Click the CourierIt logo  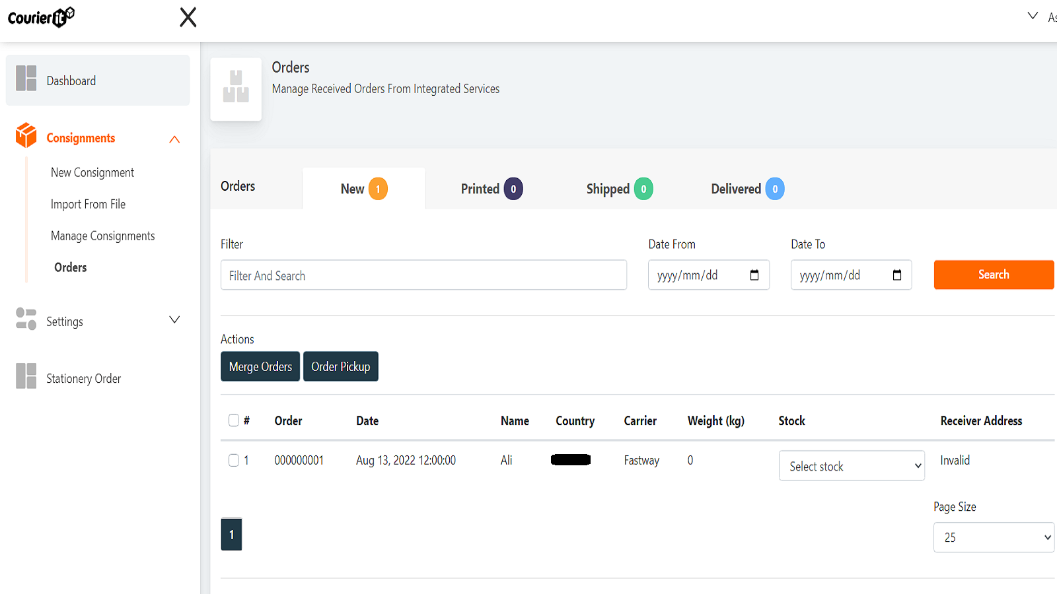click(x=41, y=17)
